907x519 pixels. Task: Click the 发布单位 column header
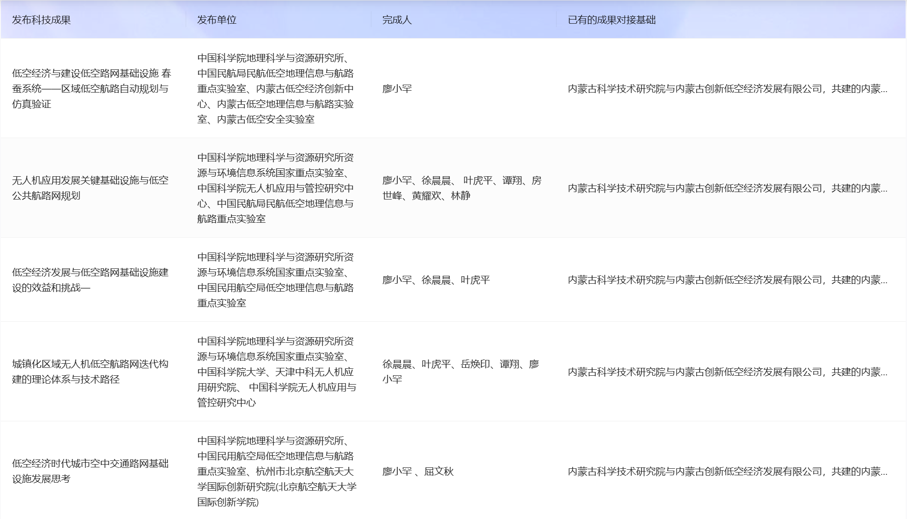coord(217,20)
